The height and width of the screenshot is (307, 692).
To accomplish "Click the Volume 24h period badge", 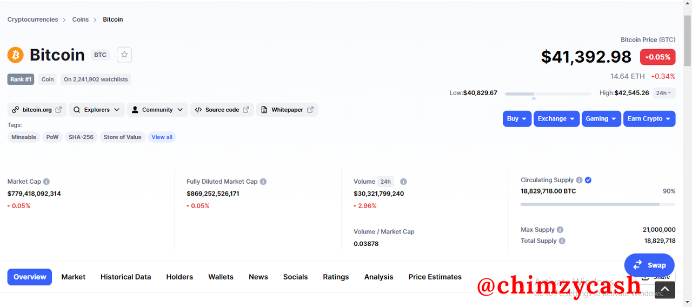I will [x=385, y=182].
